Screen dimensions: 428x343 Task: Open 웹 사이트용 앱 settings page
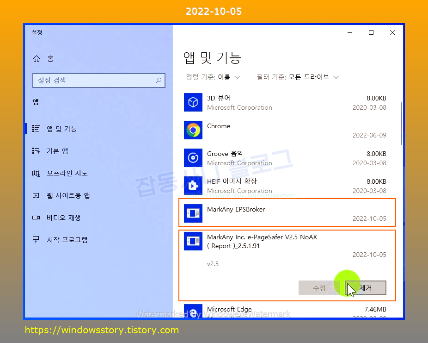68,195
